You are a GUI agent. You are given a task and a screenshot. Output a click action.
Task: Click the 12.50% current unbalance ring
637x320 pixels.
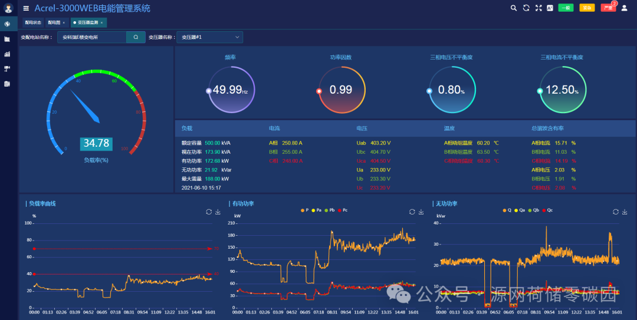pos(563,90)
